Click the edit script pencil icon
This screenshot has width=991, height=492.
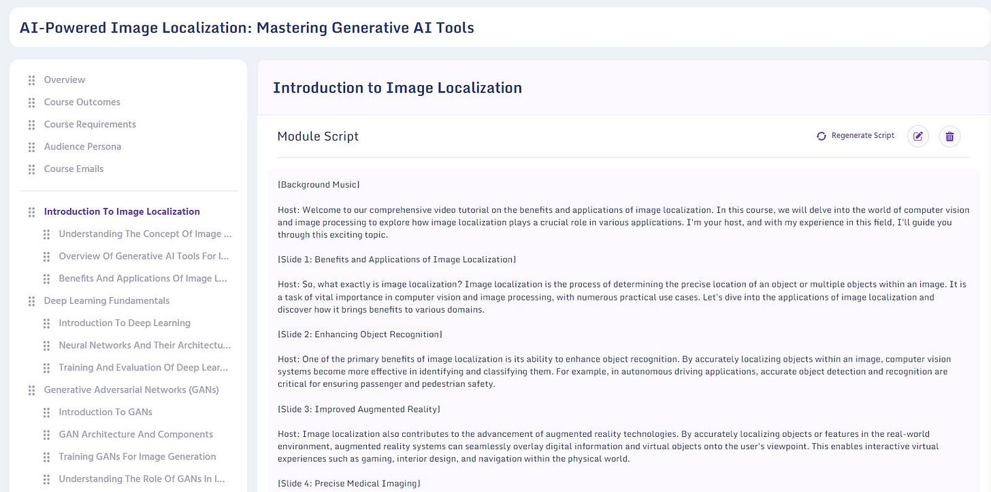(918, 136)
